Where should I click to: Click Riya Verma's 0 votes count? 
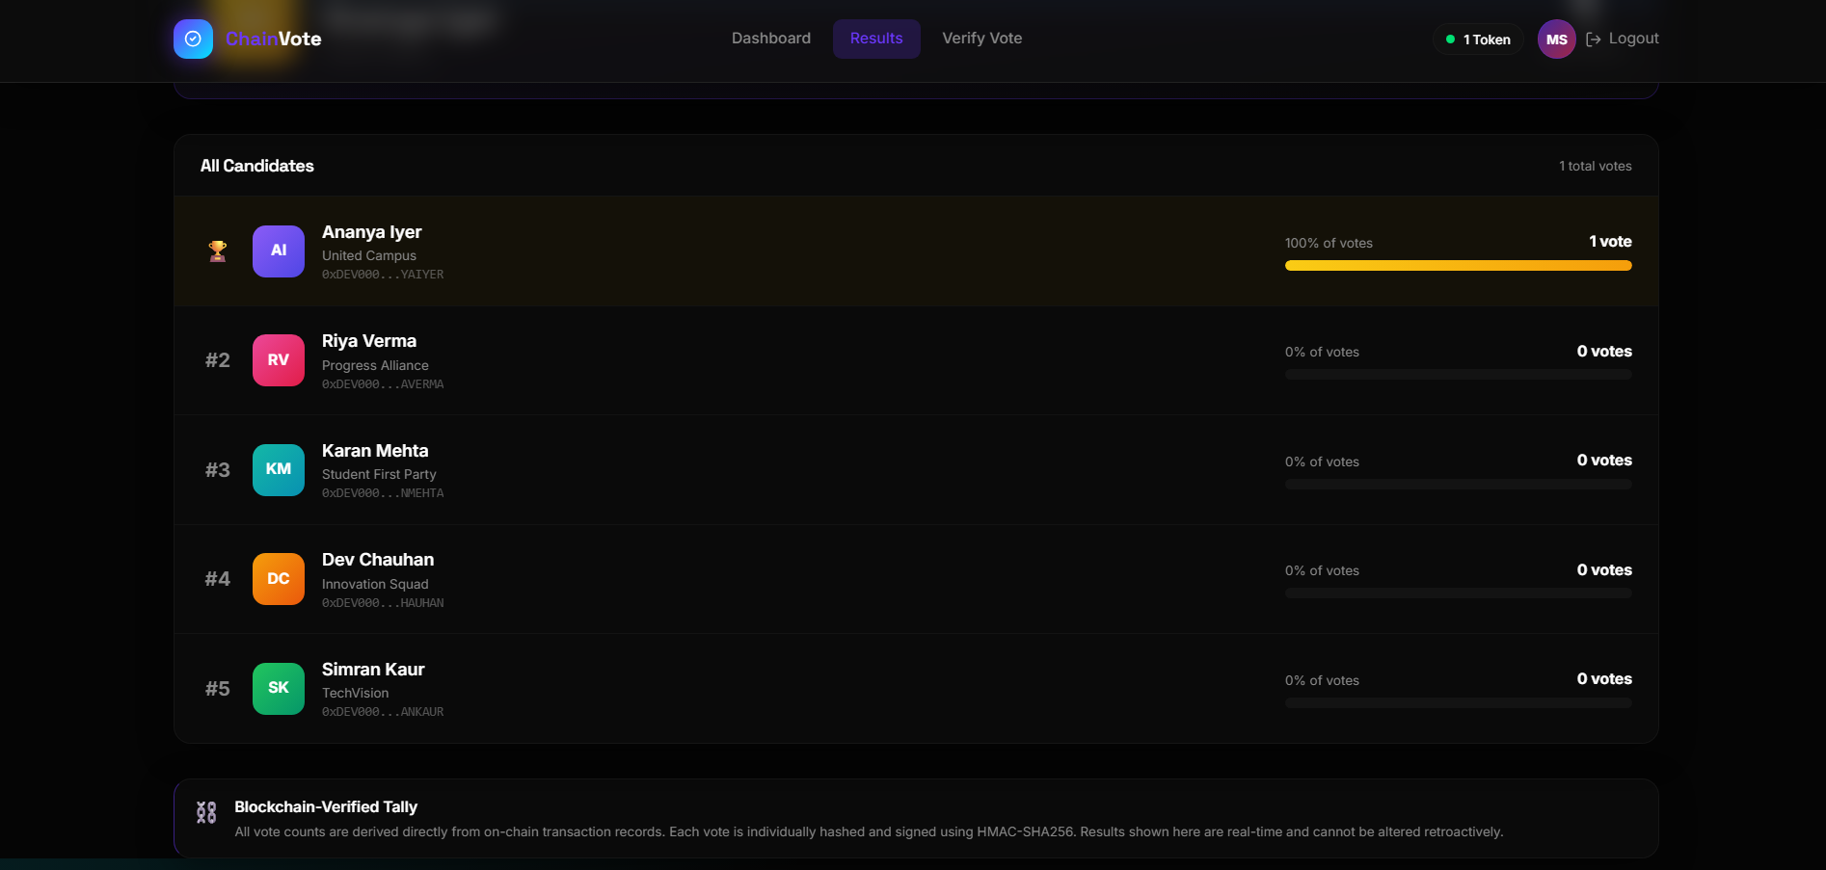point(1604,352)
